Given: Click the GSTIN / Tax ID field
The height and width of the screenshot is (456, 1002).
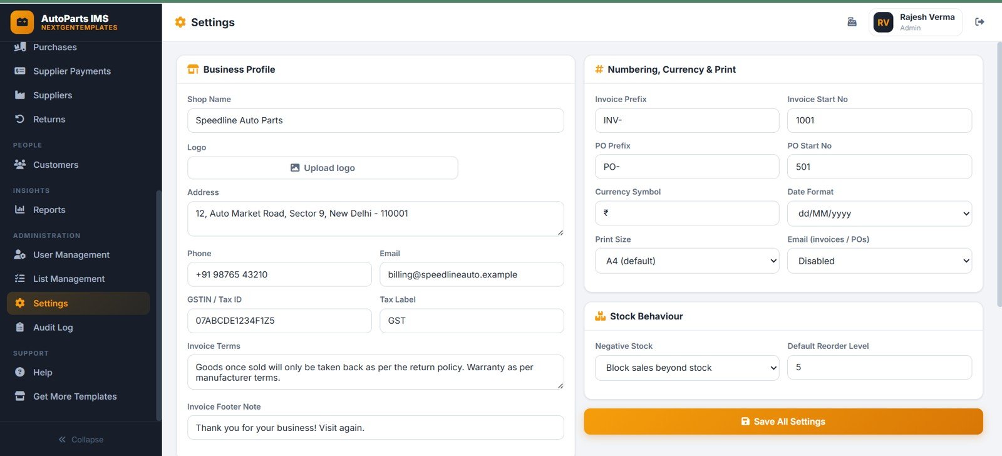Looking at the screenshot, I should pos(279,321).
